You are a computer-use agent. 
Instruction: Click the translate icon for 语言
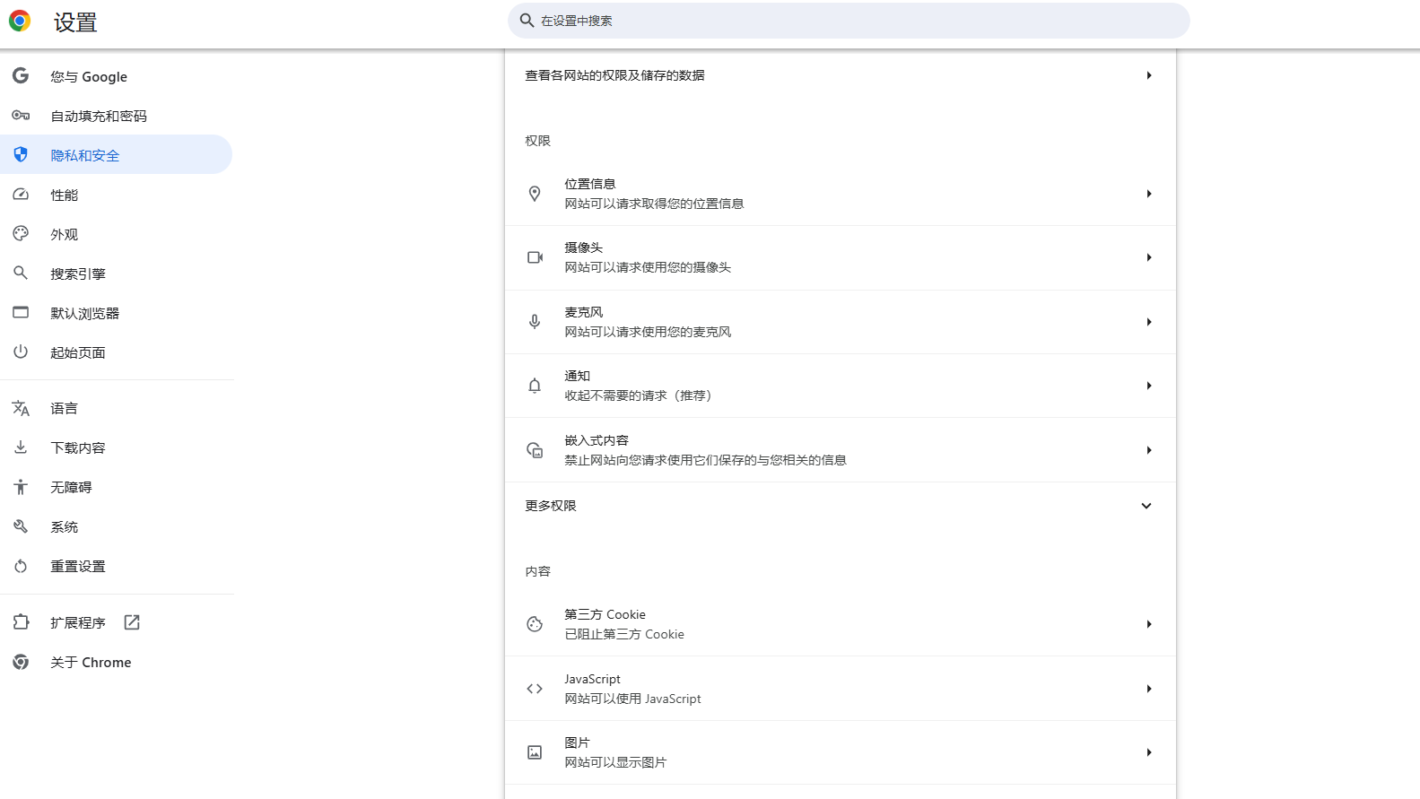[21, 408]
